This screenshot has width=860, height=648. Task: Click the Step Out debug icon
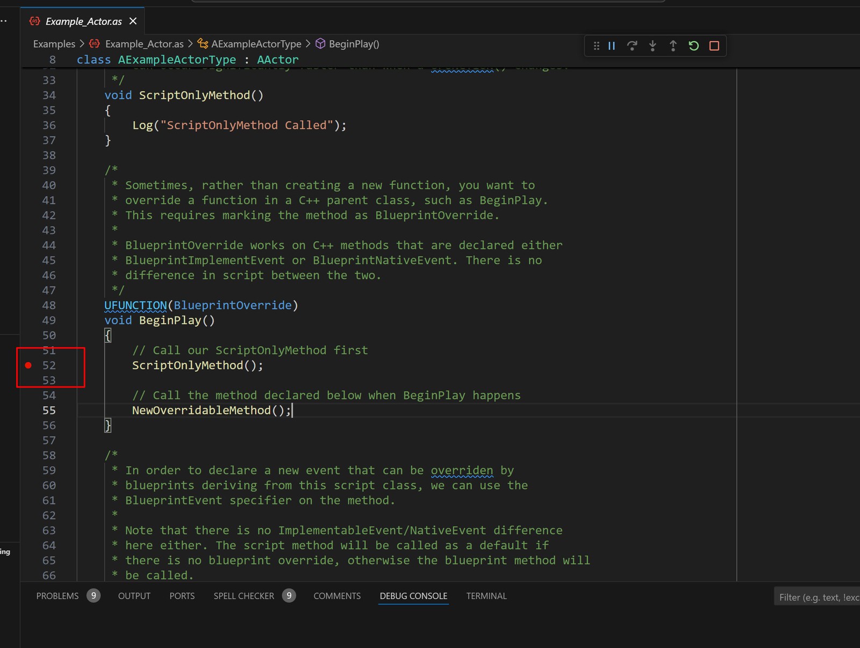(x=673, y=46)
